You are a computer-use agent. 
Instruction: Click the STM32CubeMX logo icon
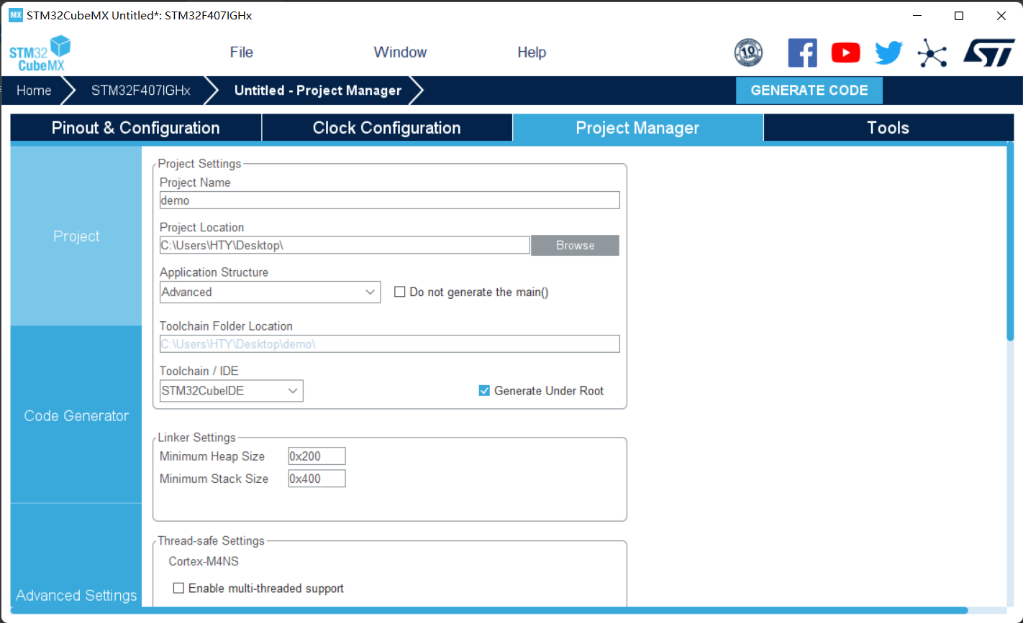point(40,52)
